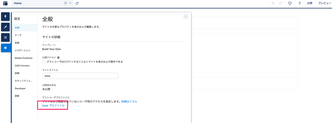
Task: Open the desktop view mode icon
Action: coord(290,3)
